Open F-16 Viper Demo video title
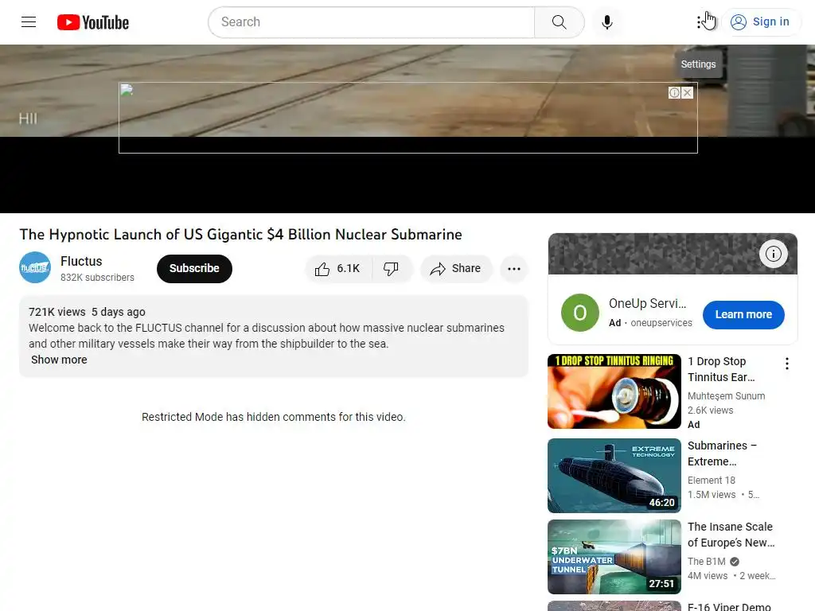Viewport: 815px width, 611px height. (x=729, y=606)
